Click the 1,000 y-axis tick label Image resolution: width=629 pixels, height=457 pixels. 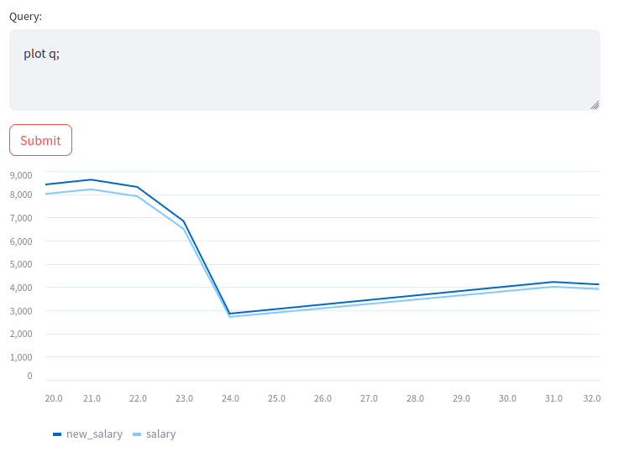(x=21, y=357)
